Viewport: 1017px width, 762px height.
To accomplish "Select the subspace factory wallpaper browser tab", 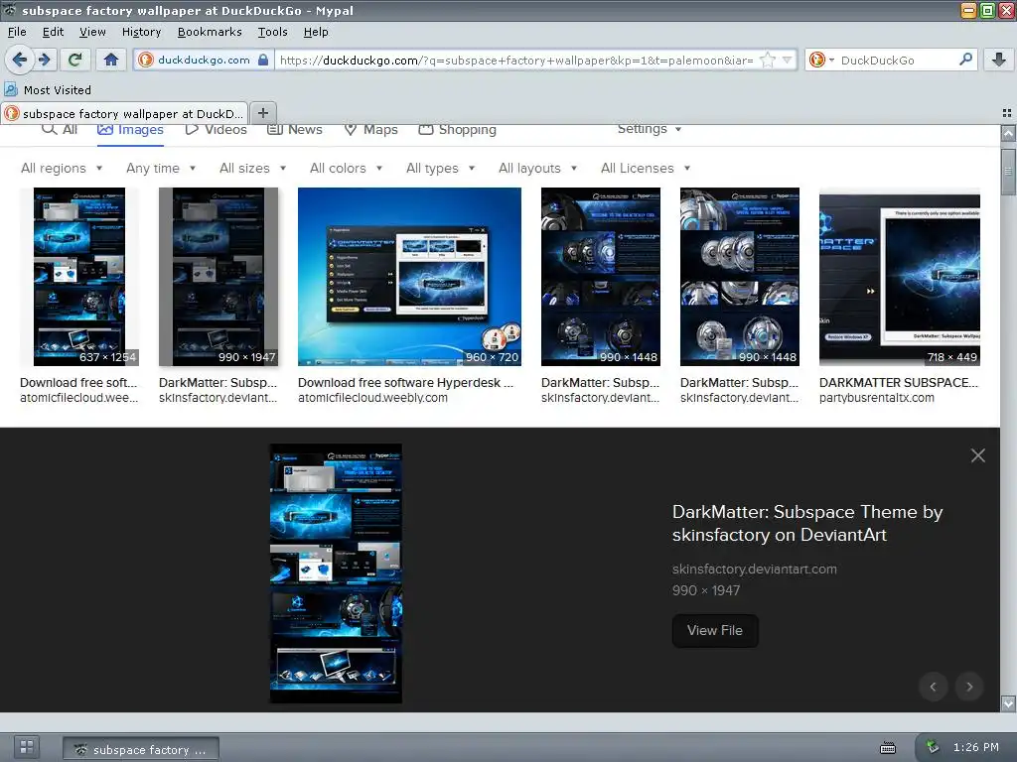I will click(124, 113).
